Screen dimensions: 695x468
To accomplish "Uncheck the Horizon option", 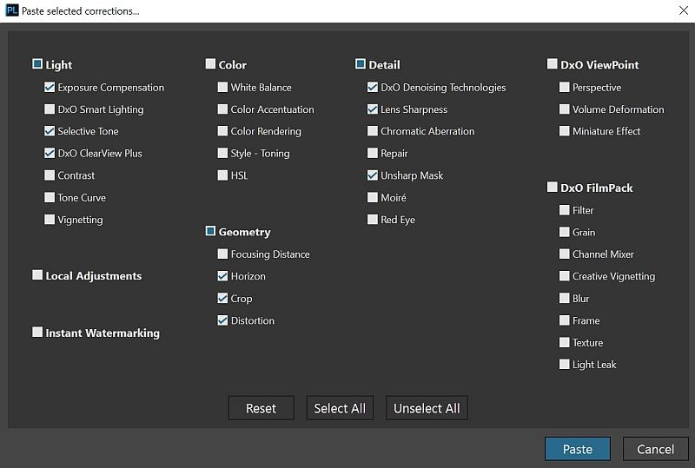I will [222, 275].
